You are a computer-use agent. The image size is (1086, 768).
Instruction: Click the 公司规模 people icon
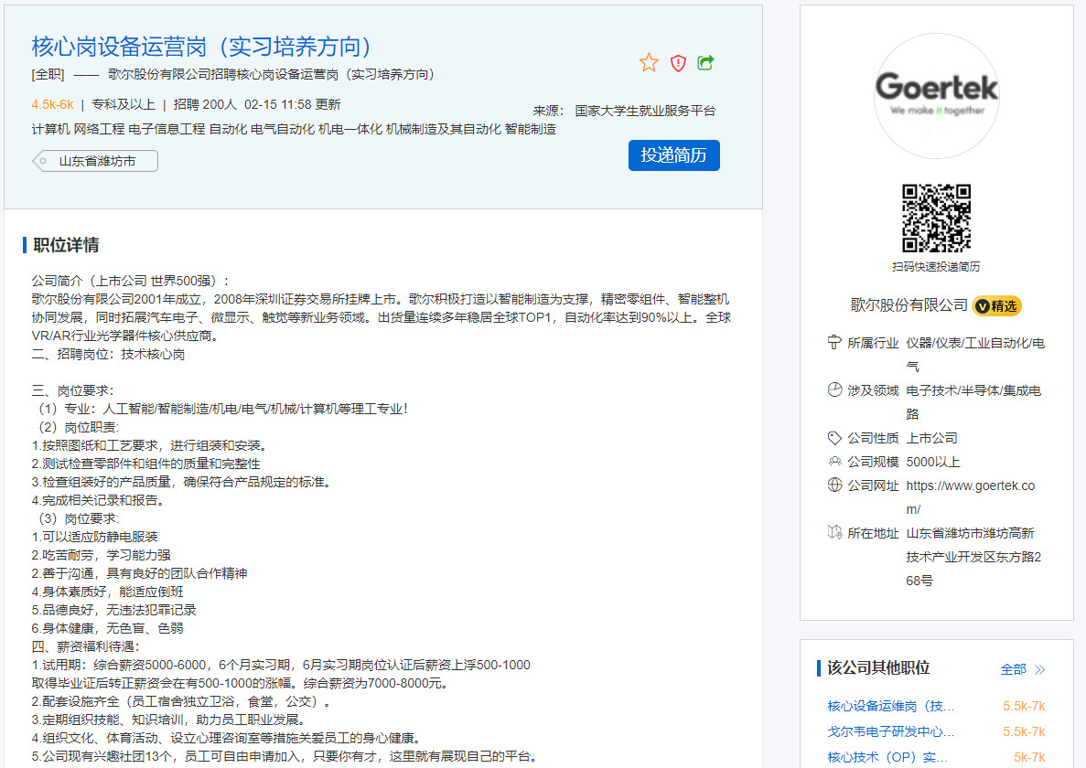(834, 462)
